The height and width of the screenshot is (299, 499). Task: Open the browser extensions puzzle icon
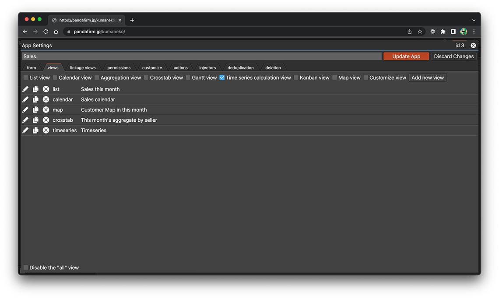pos(443,32)
